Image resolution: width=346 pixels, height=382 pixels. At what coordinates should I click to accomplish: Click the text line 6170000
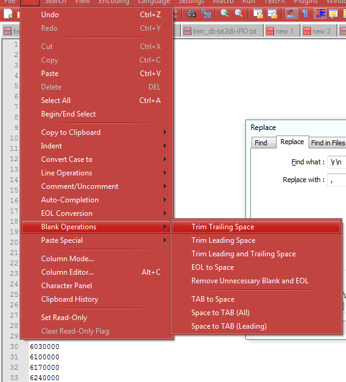[45, 367]
